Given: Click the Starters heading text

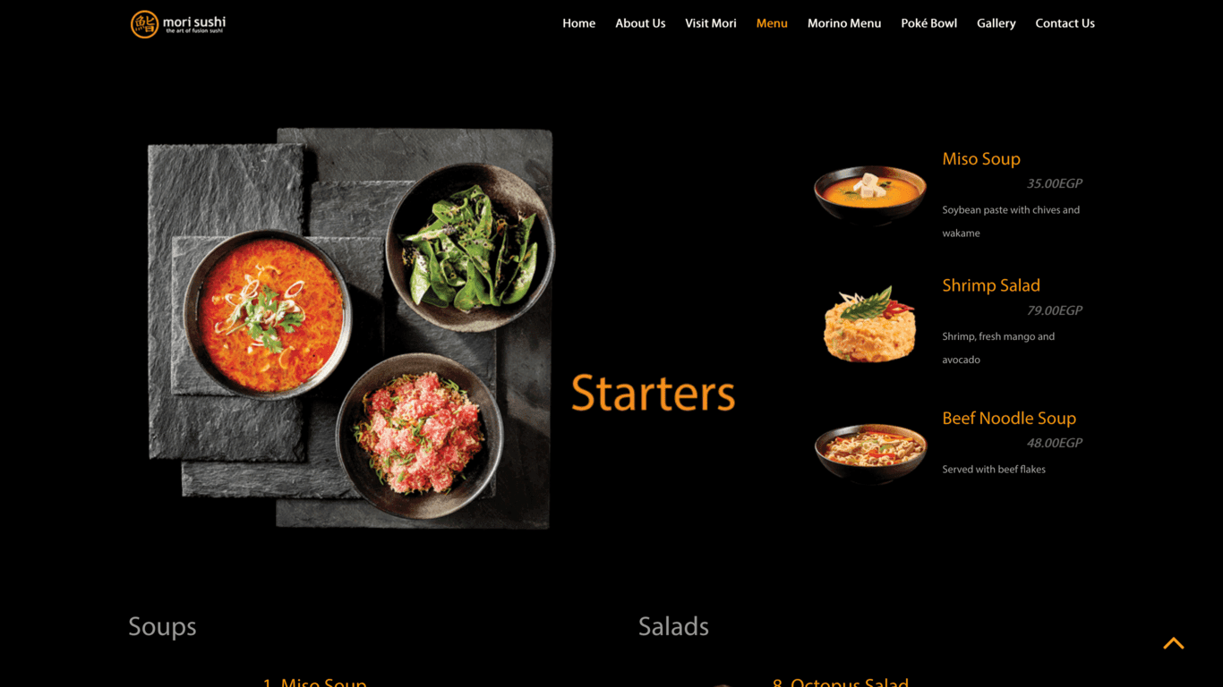Looking at the screenshot, I should click(654, 393).
